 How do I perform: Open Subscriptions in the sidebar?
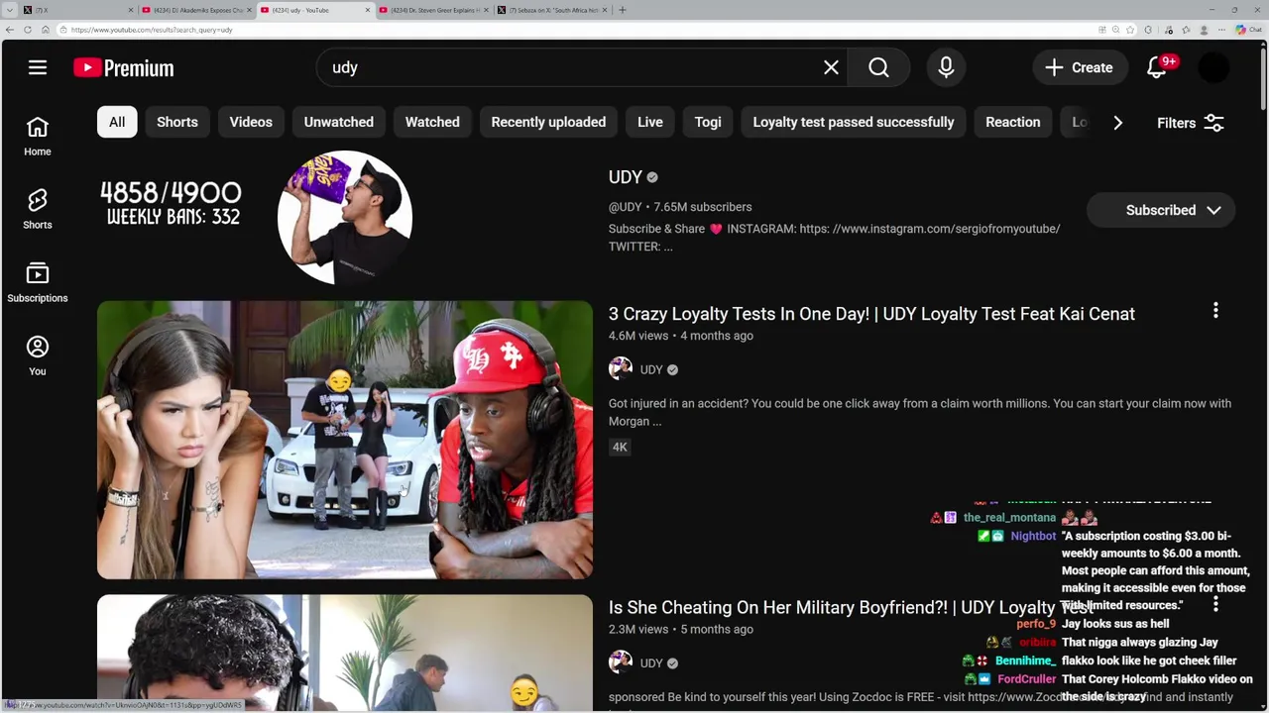(38, 283)
